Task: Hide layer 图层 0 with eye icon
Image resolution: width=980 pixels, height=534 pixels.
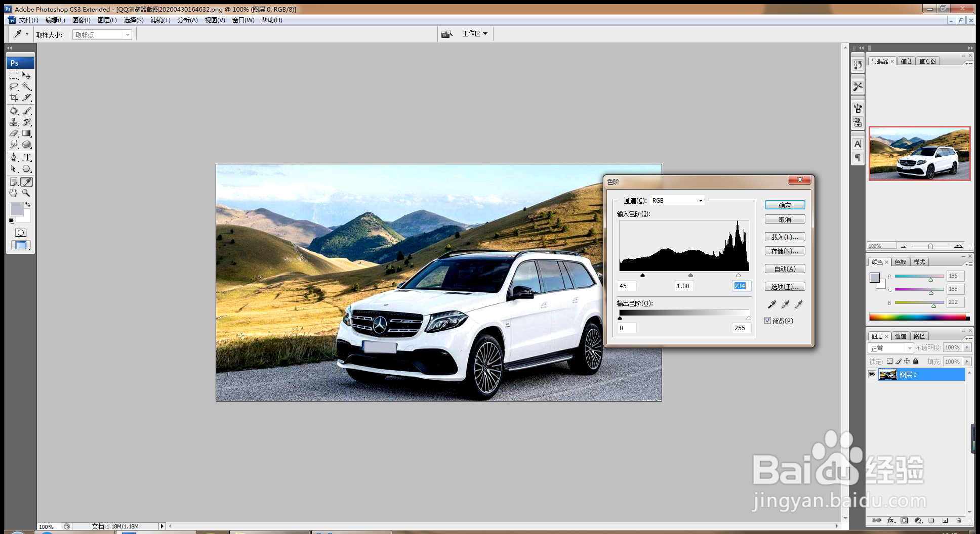Action: tap(872, 374)
